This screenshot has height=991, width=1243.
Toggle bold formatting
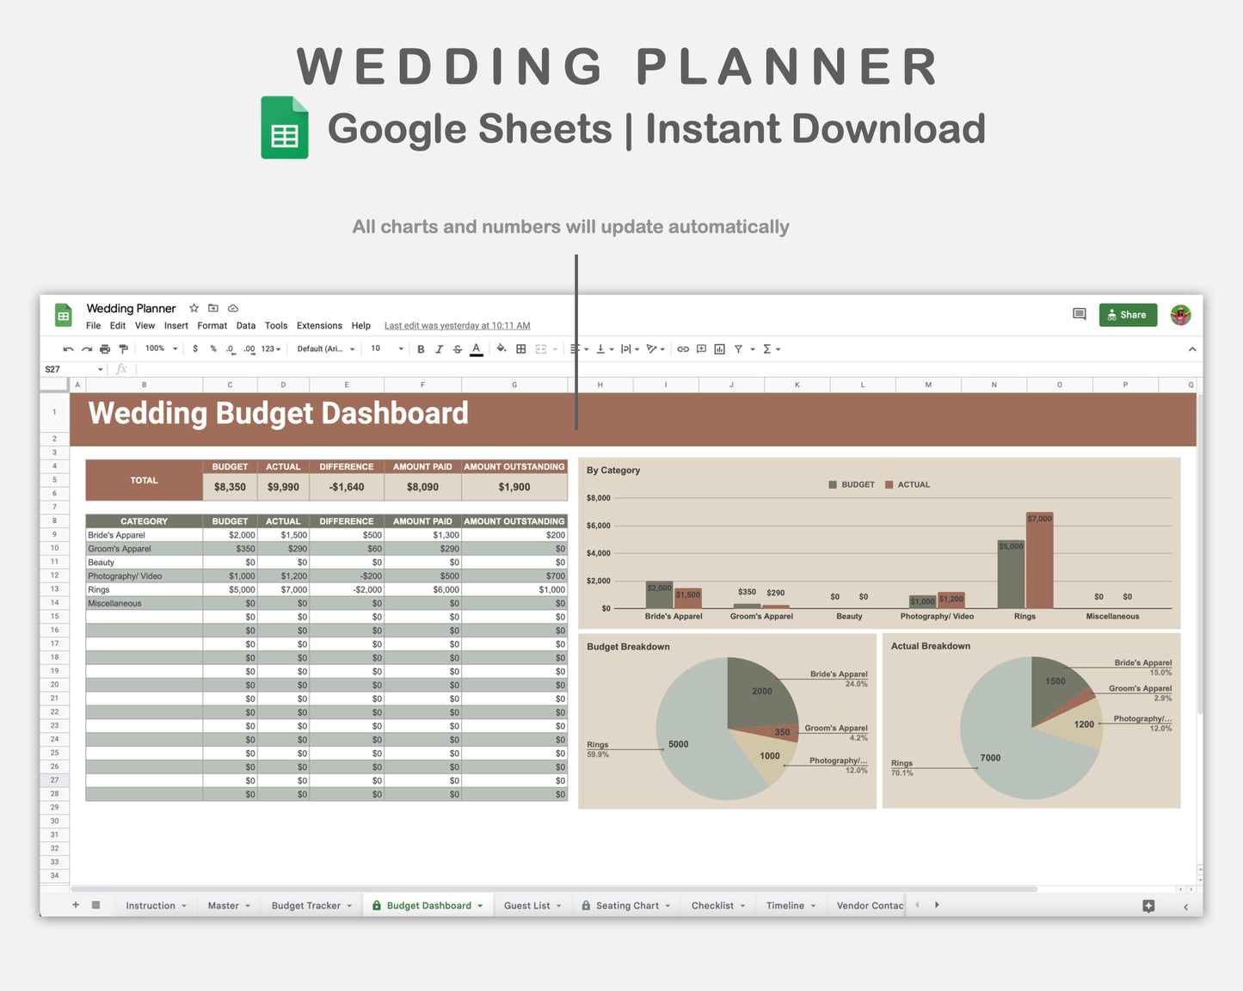coord(421,348)
